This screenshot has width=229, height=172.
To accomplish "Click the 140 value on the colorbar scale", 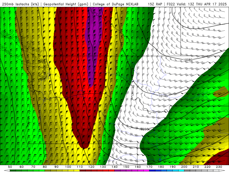I will 114,167.
